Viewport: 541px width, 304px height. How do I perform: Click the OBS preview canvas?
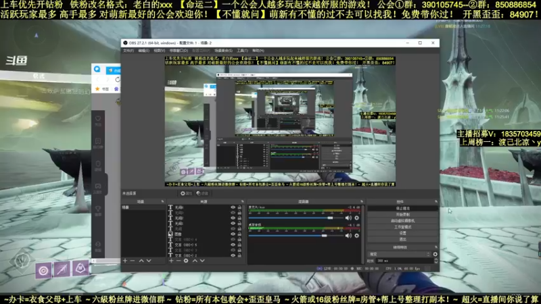tap(280, 122)
